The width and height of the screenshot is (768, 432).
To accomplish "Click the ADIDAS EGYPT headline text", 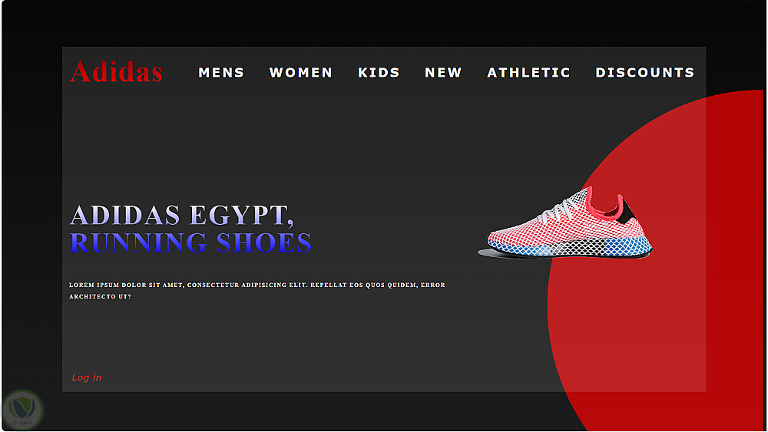I will (x=182, y=215).
